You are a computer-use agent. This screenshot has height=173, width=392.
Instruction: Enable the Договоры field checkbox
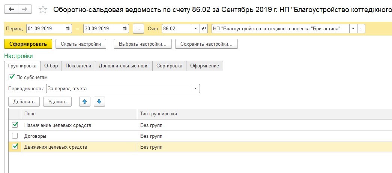point(15,136)
